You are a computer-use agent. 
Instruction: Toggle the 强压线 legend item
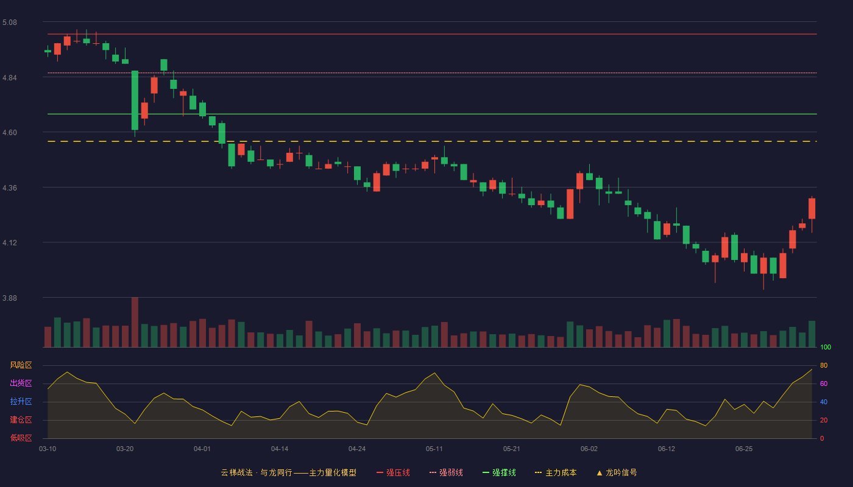(393, 472)
